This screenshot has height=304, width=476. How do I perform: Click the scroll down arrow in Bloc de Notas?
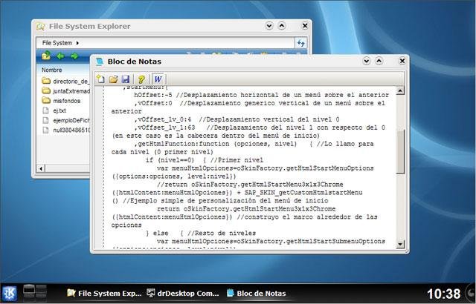[400, 244]
